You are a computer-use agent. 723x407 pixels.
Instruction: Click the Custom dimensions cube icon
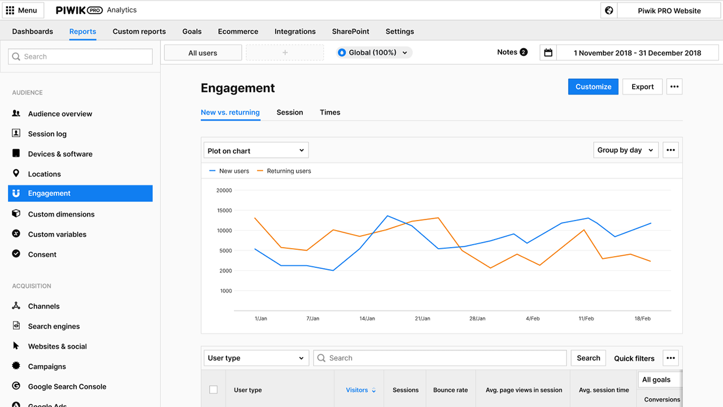pyautogui.click(x=16, y=214)
